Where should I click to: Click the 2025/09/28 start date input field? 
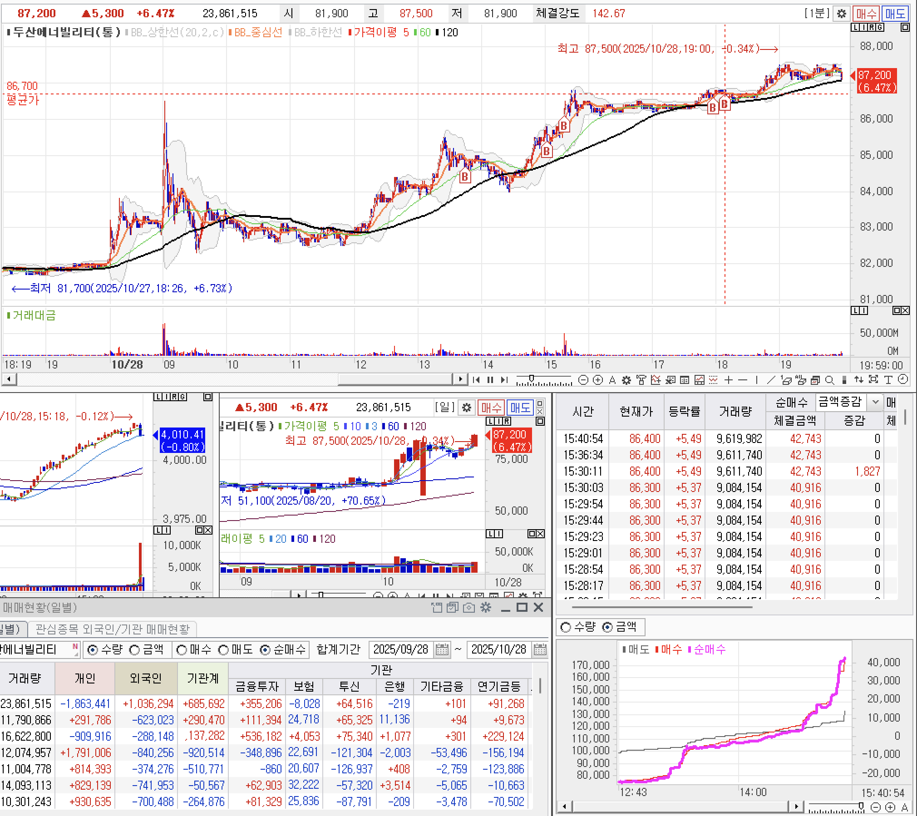tap(400, 649)
